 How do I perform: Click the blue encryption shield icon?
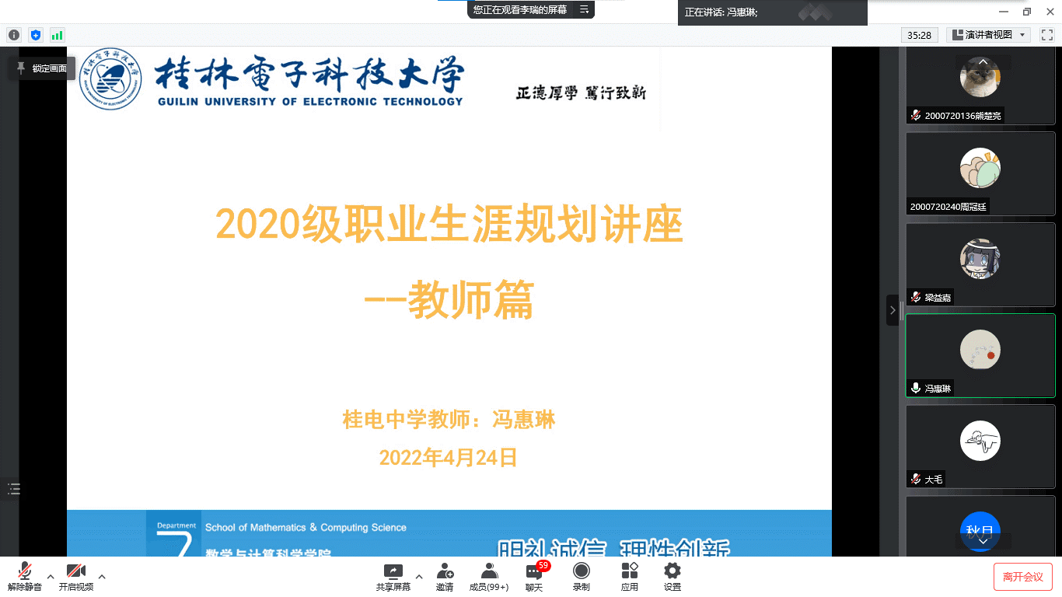(35, 35)
